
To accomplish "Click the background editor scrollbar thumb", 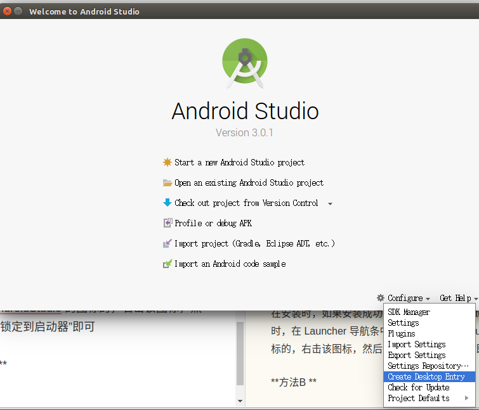I will point(240,354).
